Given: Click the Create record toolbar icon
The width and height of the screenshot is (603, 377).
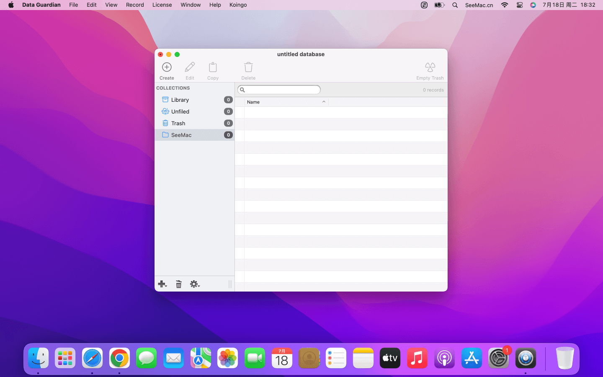Looking at the screenshot, I should [167, 67].
